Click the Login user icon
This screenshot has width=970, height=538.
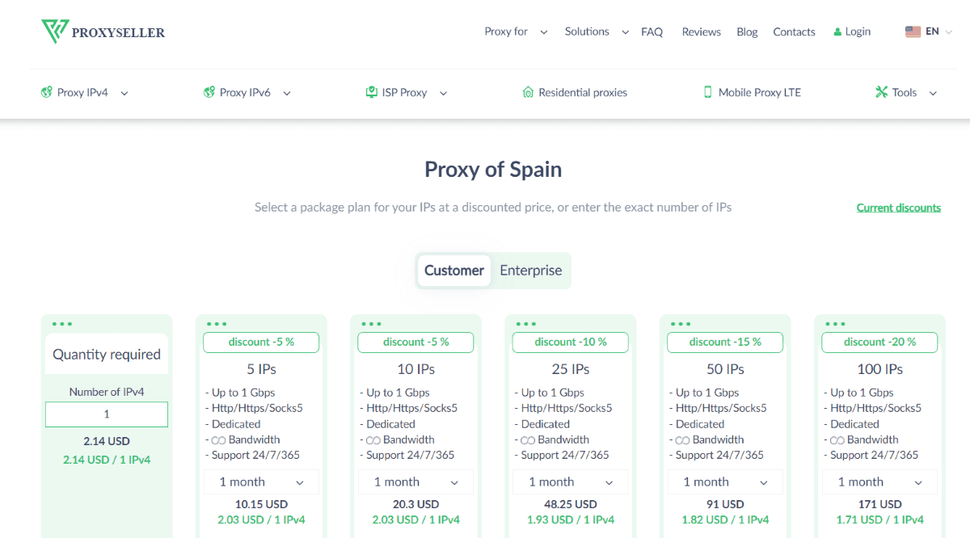(837, 32)
